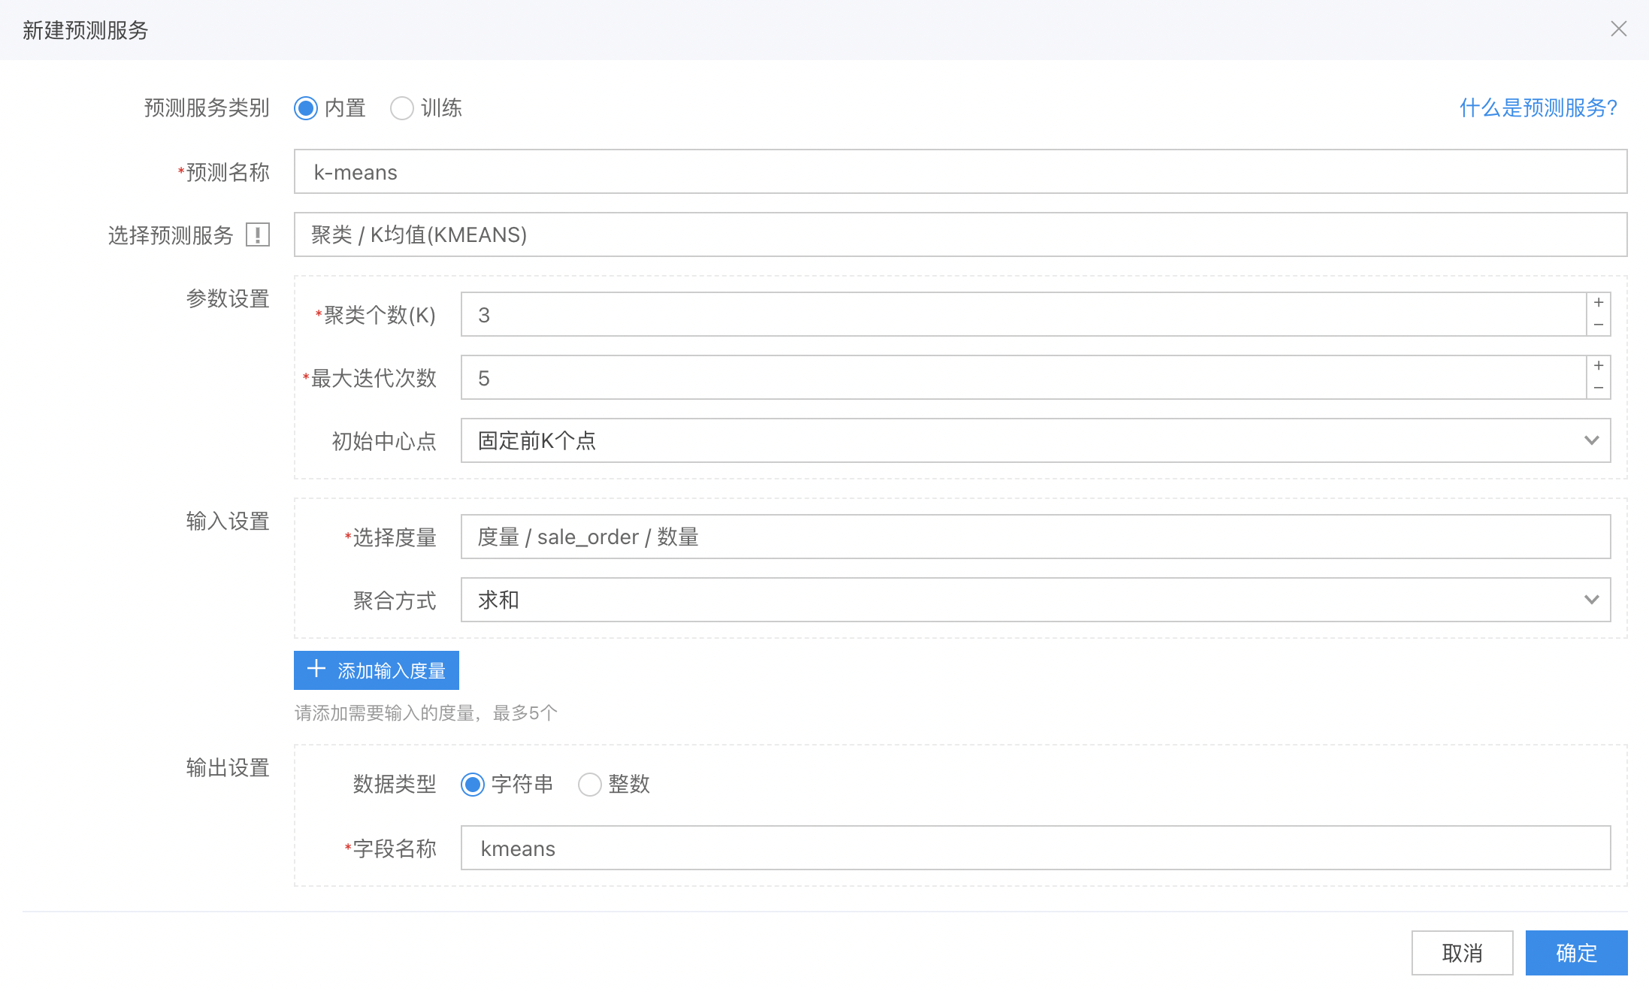Screen dimensions: 1649x989
Task: Focus the 聚类个数(K) number field
Action: pos(1024,314)
